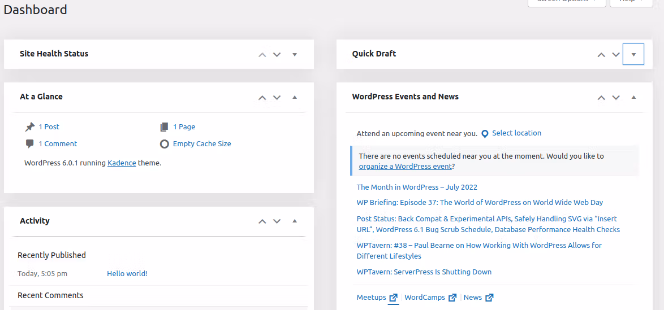
Task: Move Site Health Status panel down
Action: (x=277, y=55)
